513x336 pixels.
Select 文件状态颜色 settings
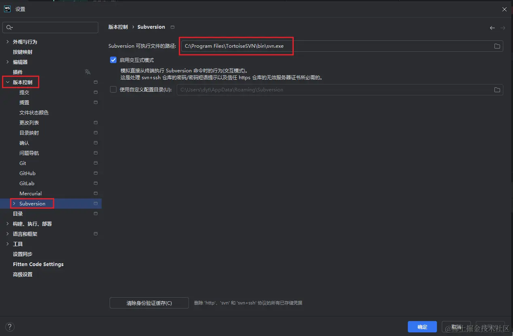pos(34,112)
